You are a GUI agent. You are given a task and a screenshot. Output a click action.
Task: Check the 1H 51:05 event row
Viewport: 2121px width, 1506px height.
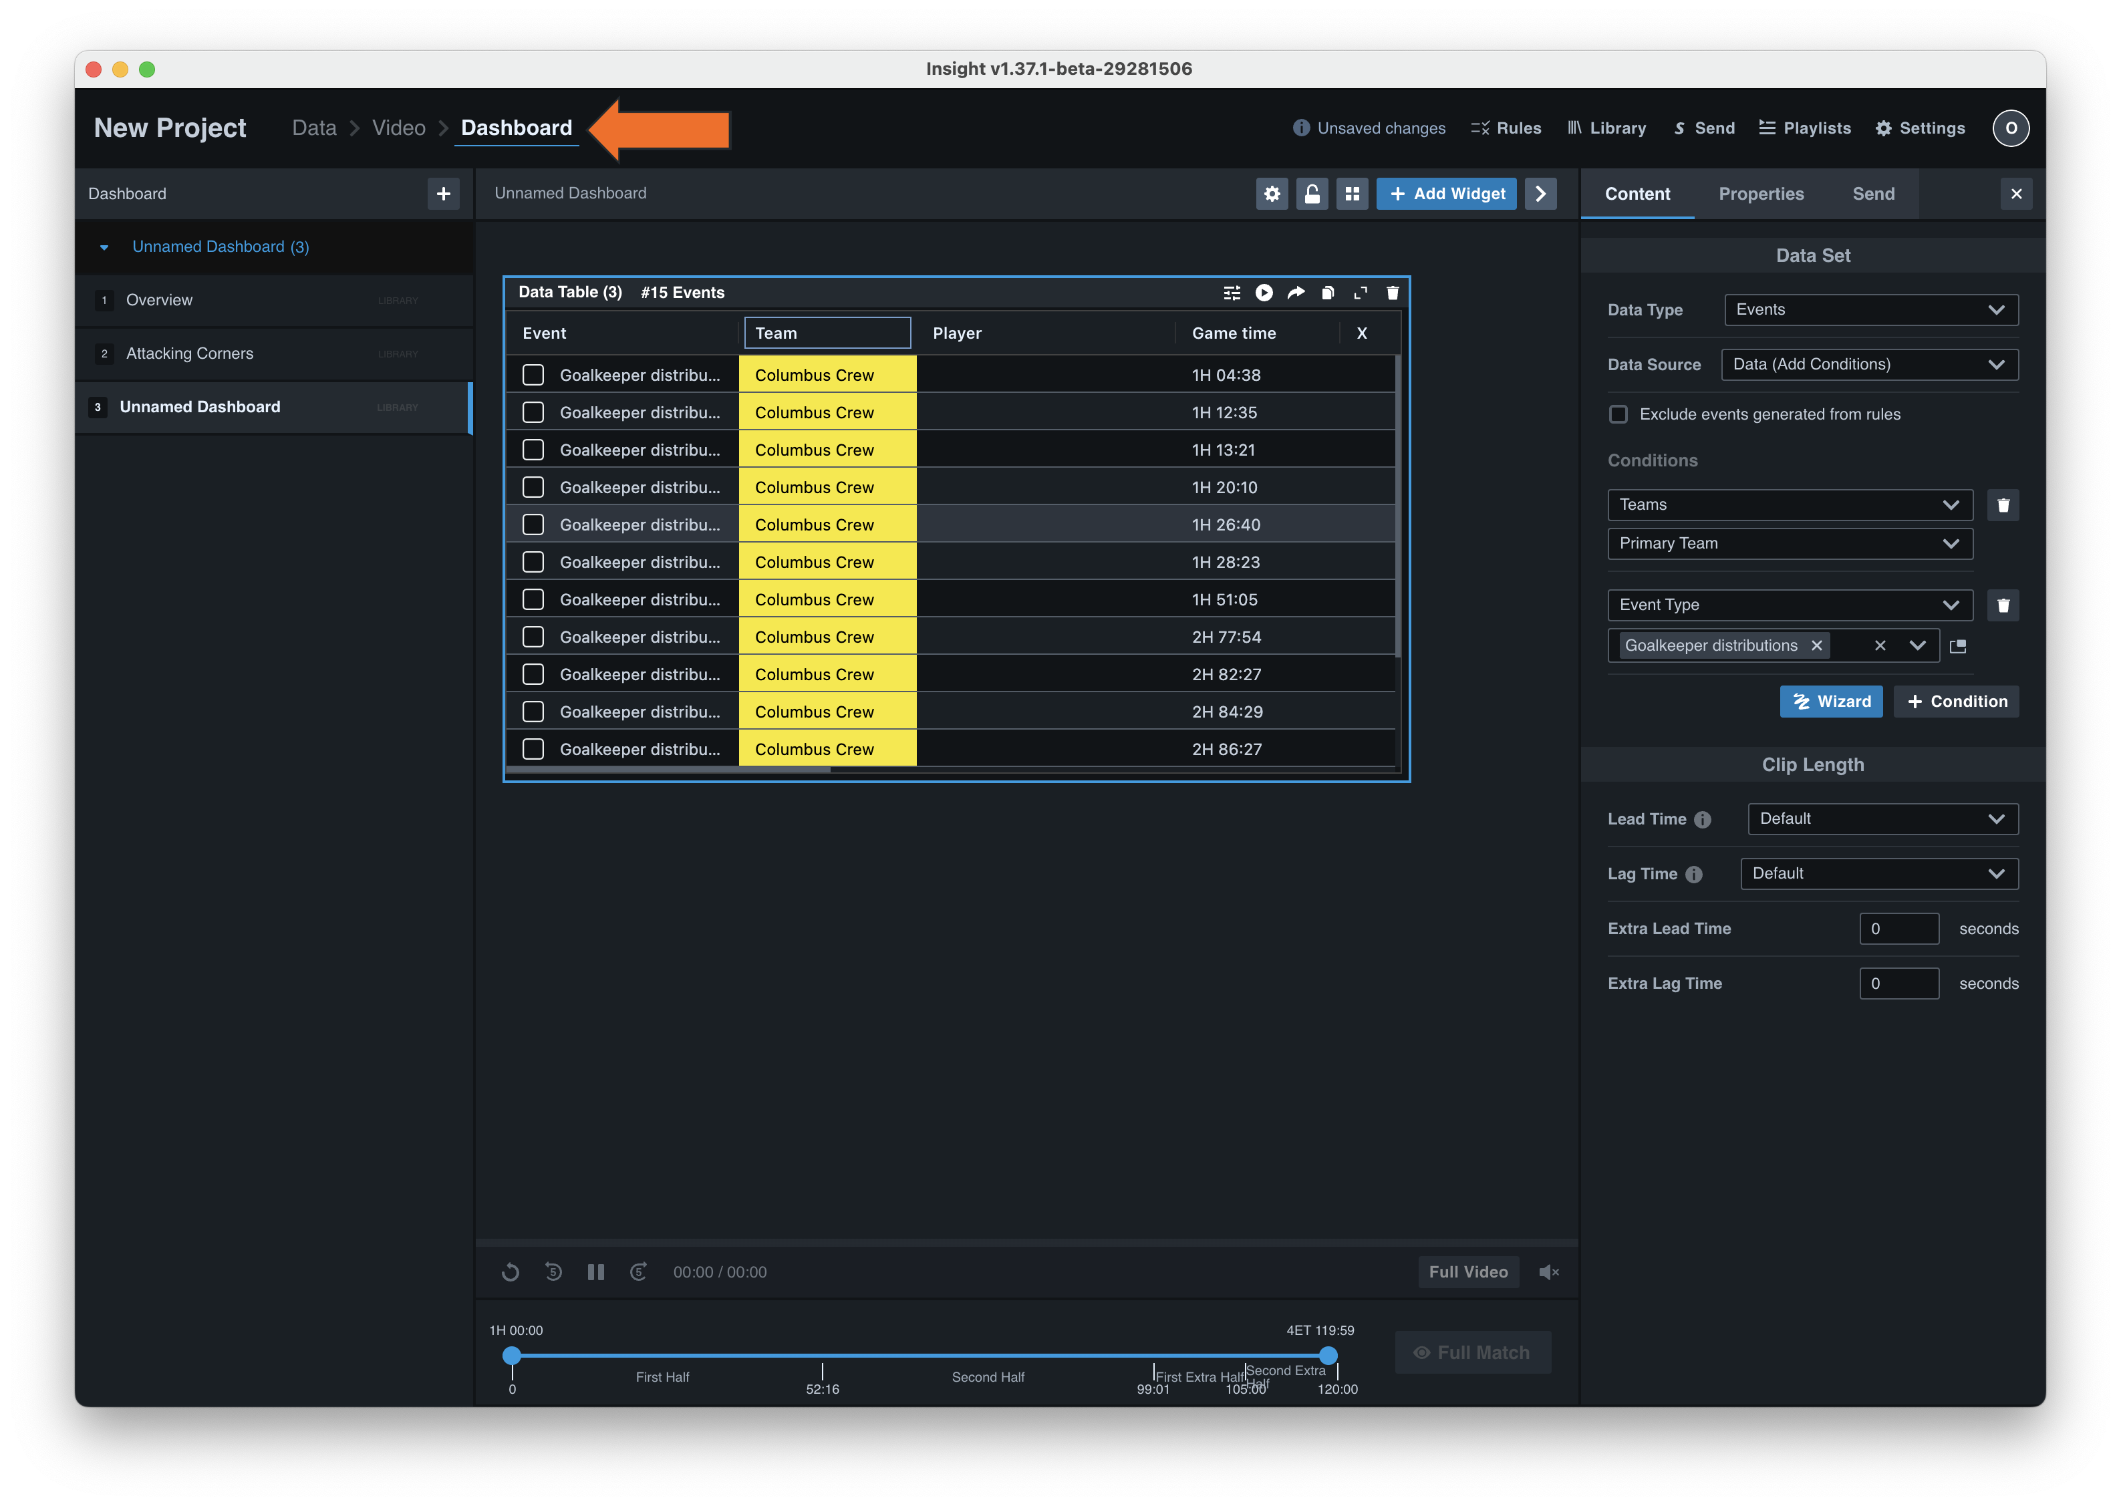[533, 599]
